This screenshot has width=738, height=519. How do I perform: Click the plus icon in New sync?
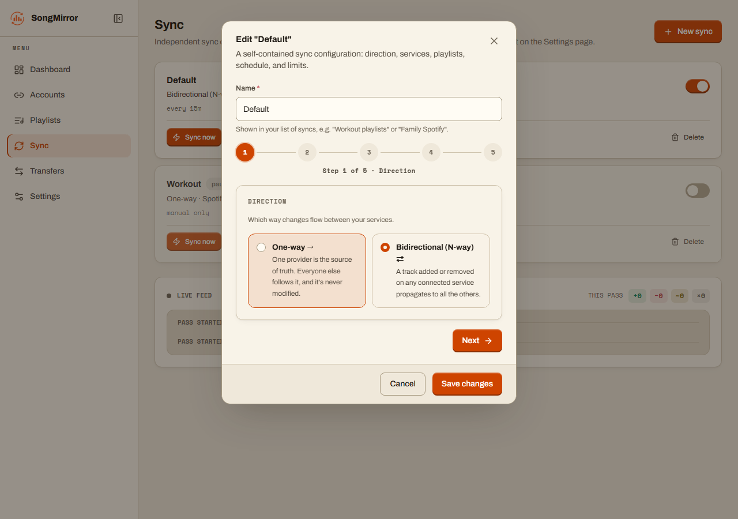click(668, 32)
